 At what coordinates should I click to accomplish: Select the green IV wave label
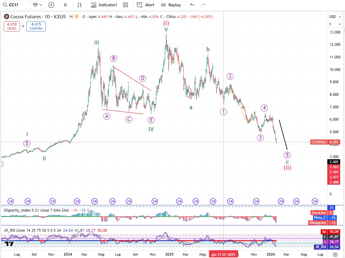pyautogui.click(x=151, y=129)
